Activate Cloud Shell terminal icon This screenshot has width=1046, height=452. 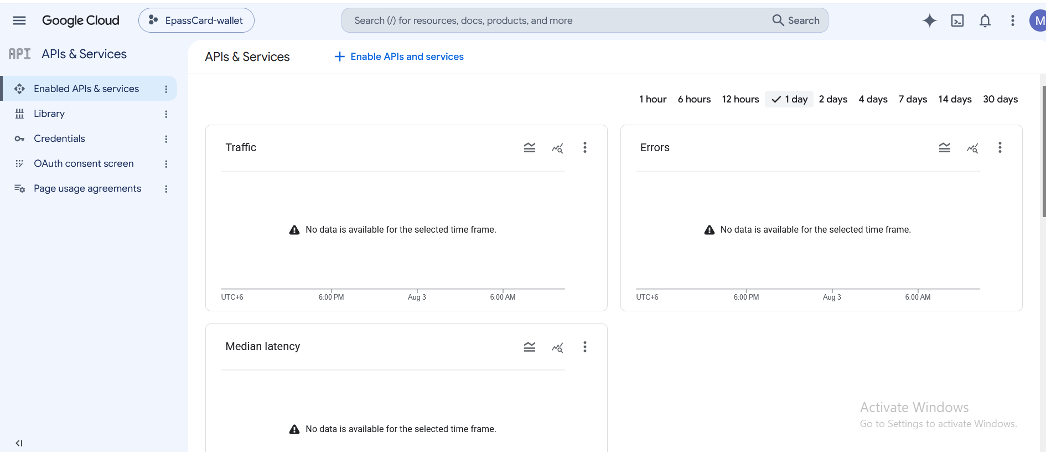pyautogui.click(x=957, y=20)
